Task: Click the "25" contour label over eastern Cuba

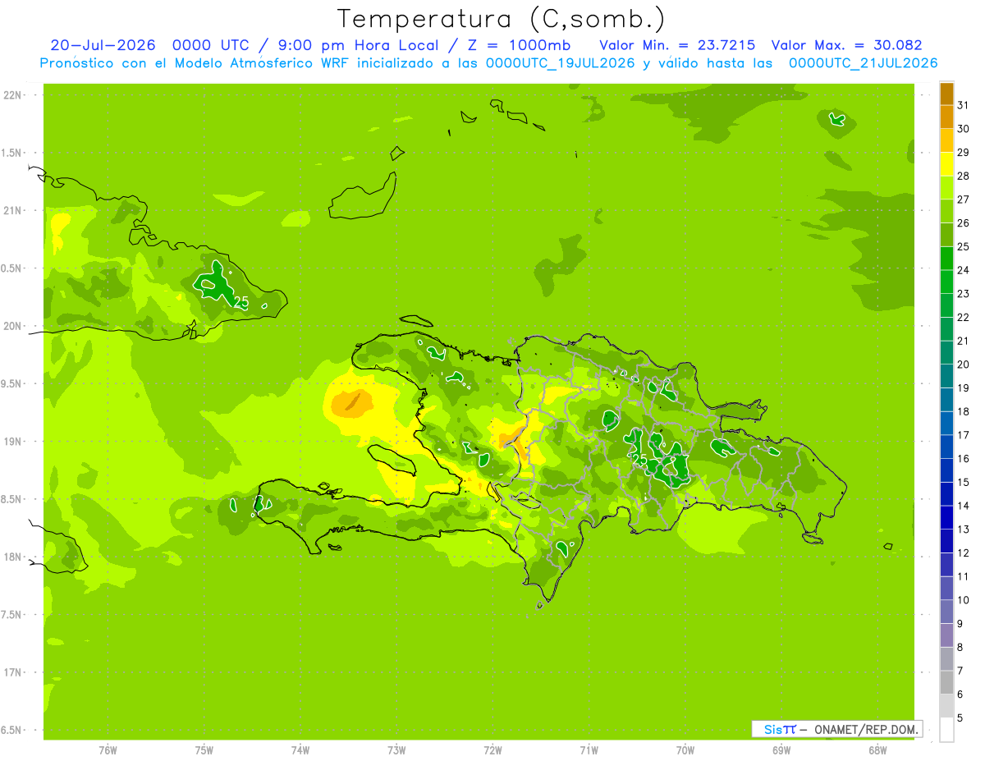Action: (241, 302)
